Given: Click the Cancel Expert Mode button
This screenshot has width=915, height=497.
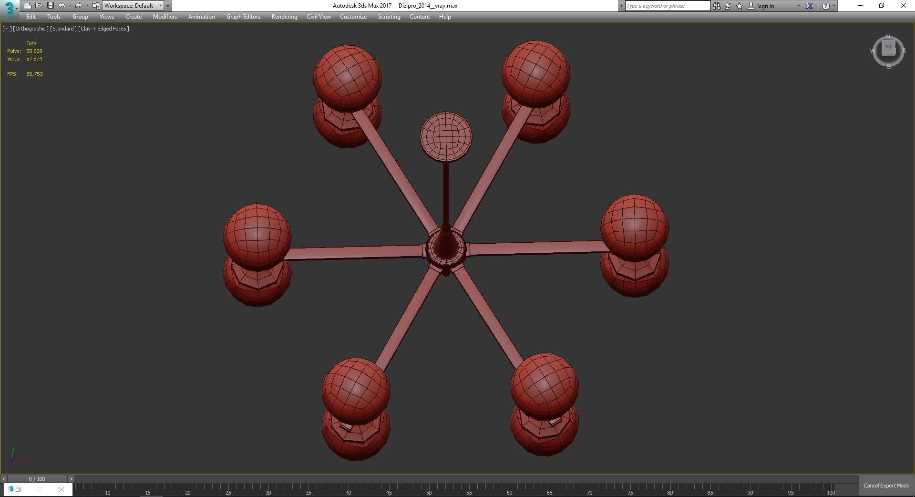Looking at the screenshot, I should pyautogui.click(x=886, y=486).
